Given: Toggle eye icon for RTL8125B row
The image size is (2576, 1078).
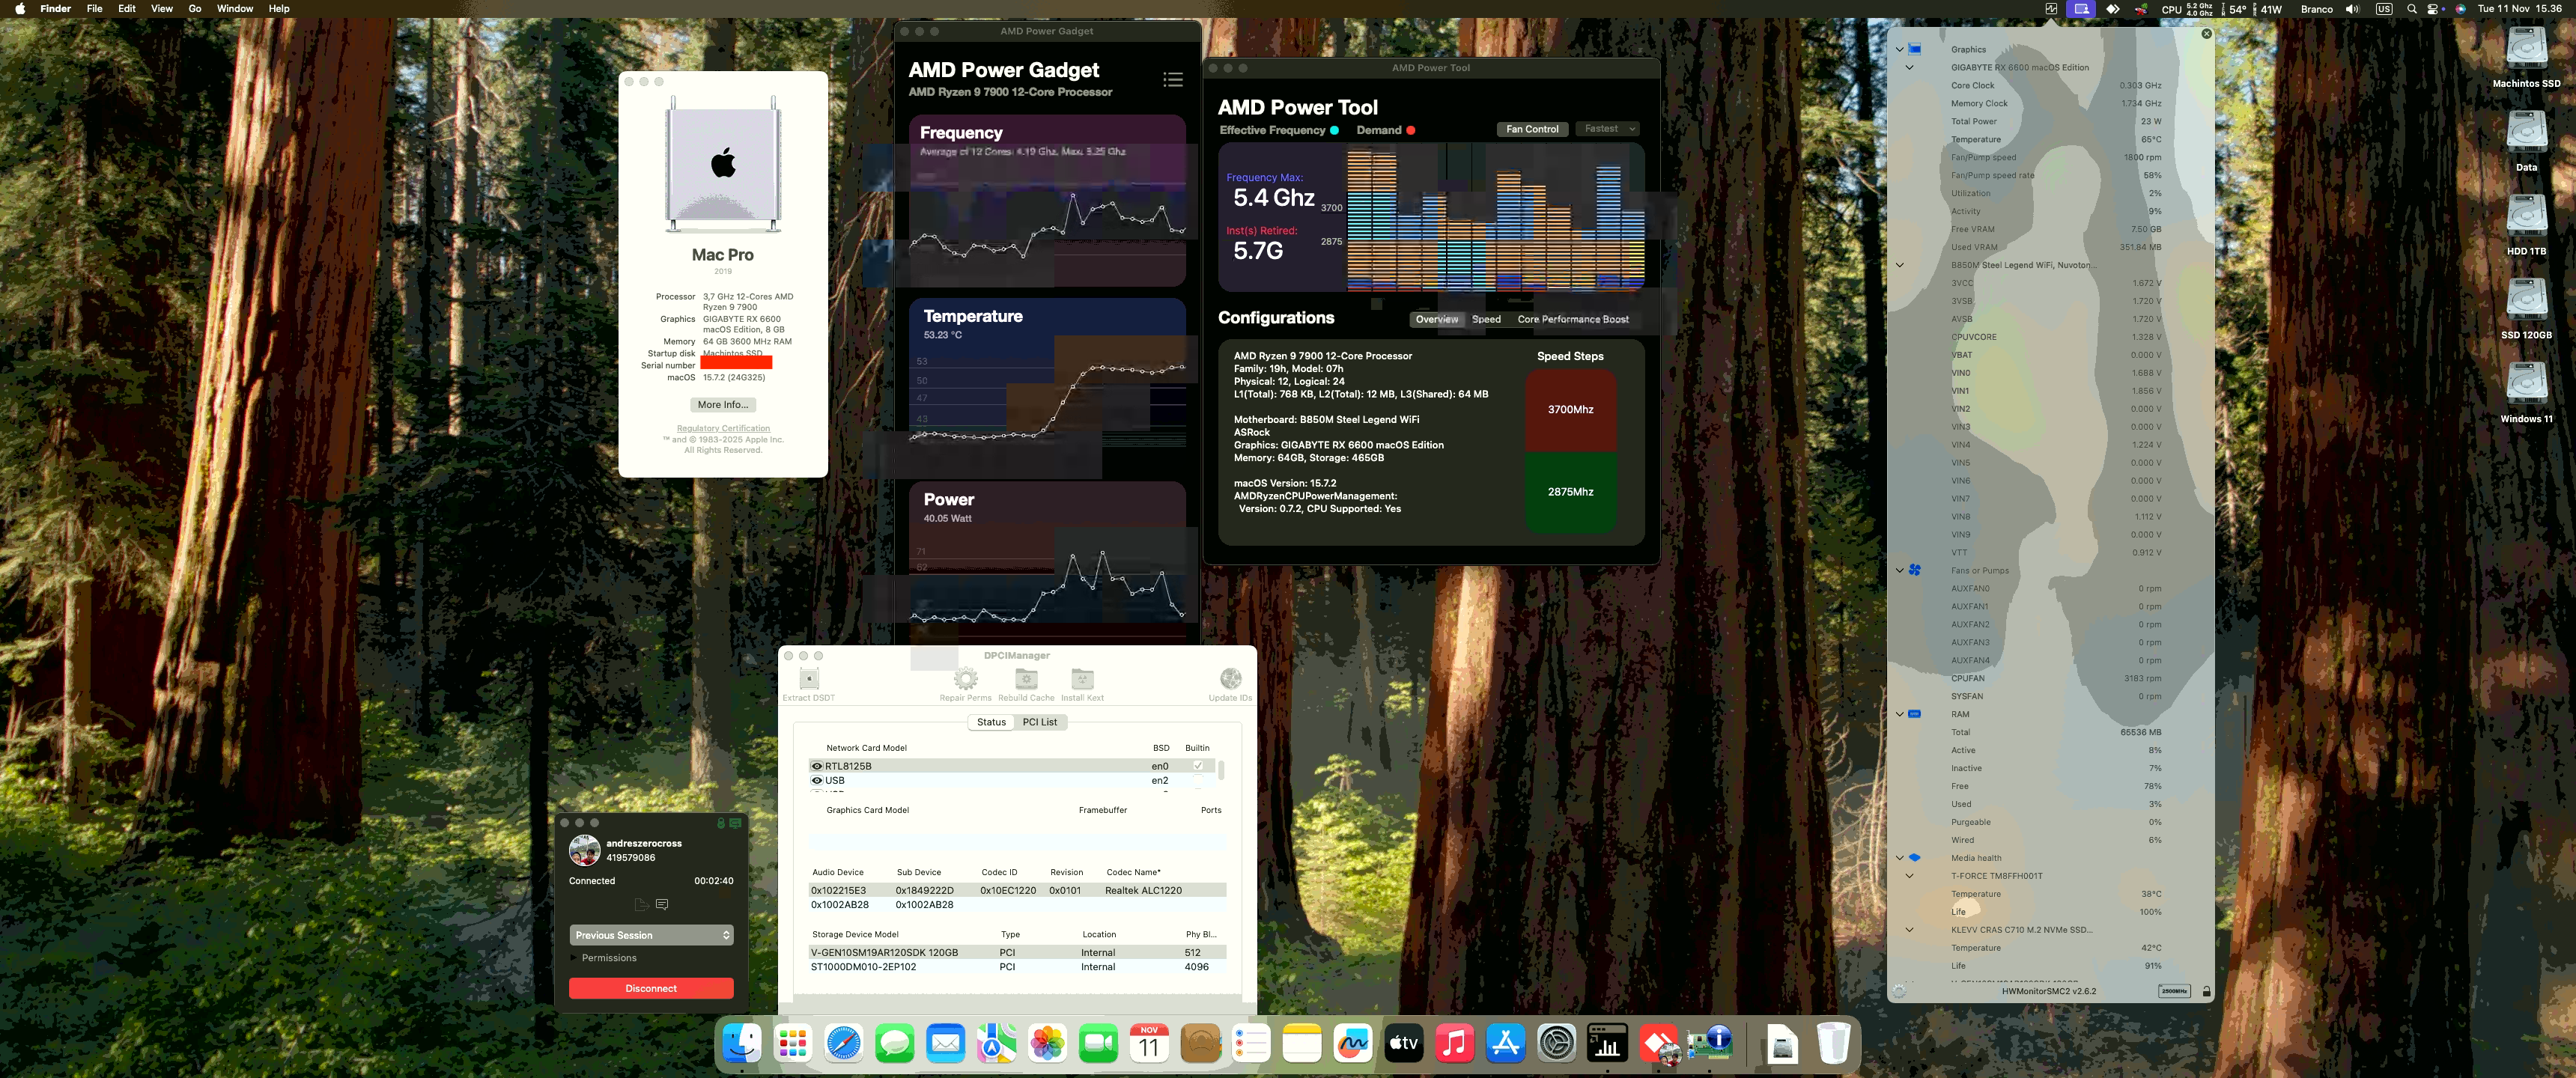Looking at the screenshot, I should click(x=816, y=766).
